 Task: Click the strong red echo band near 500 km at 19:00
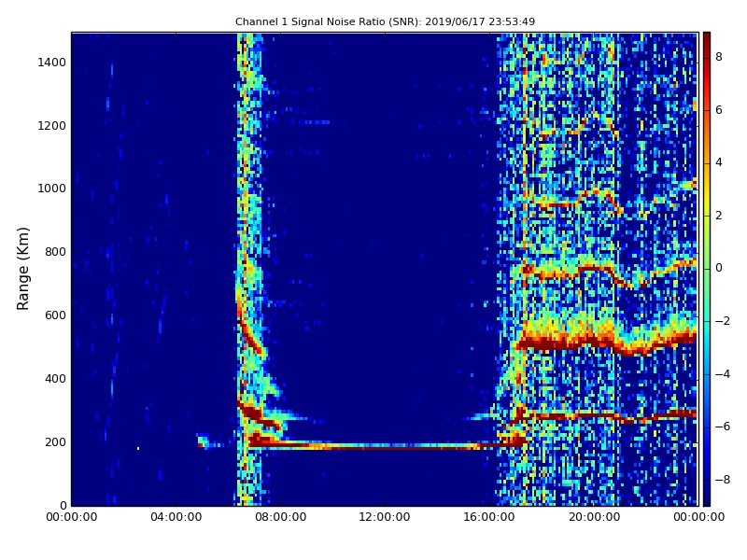pyautogui.click(x=567, y=343)
